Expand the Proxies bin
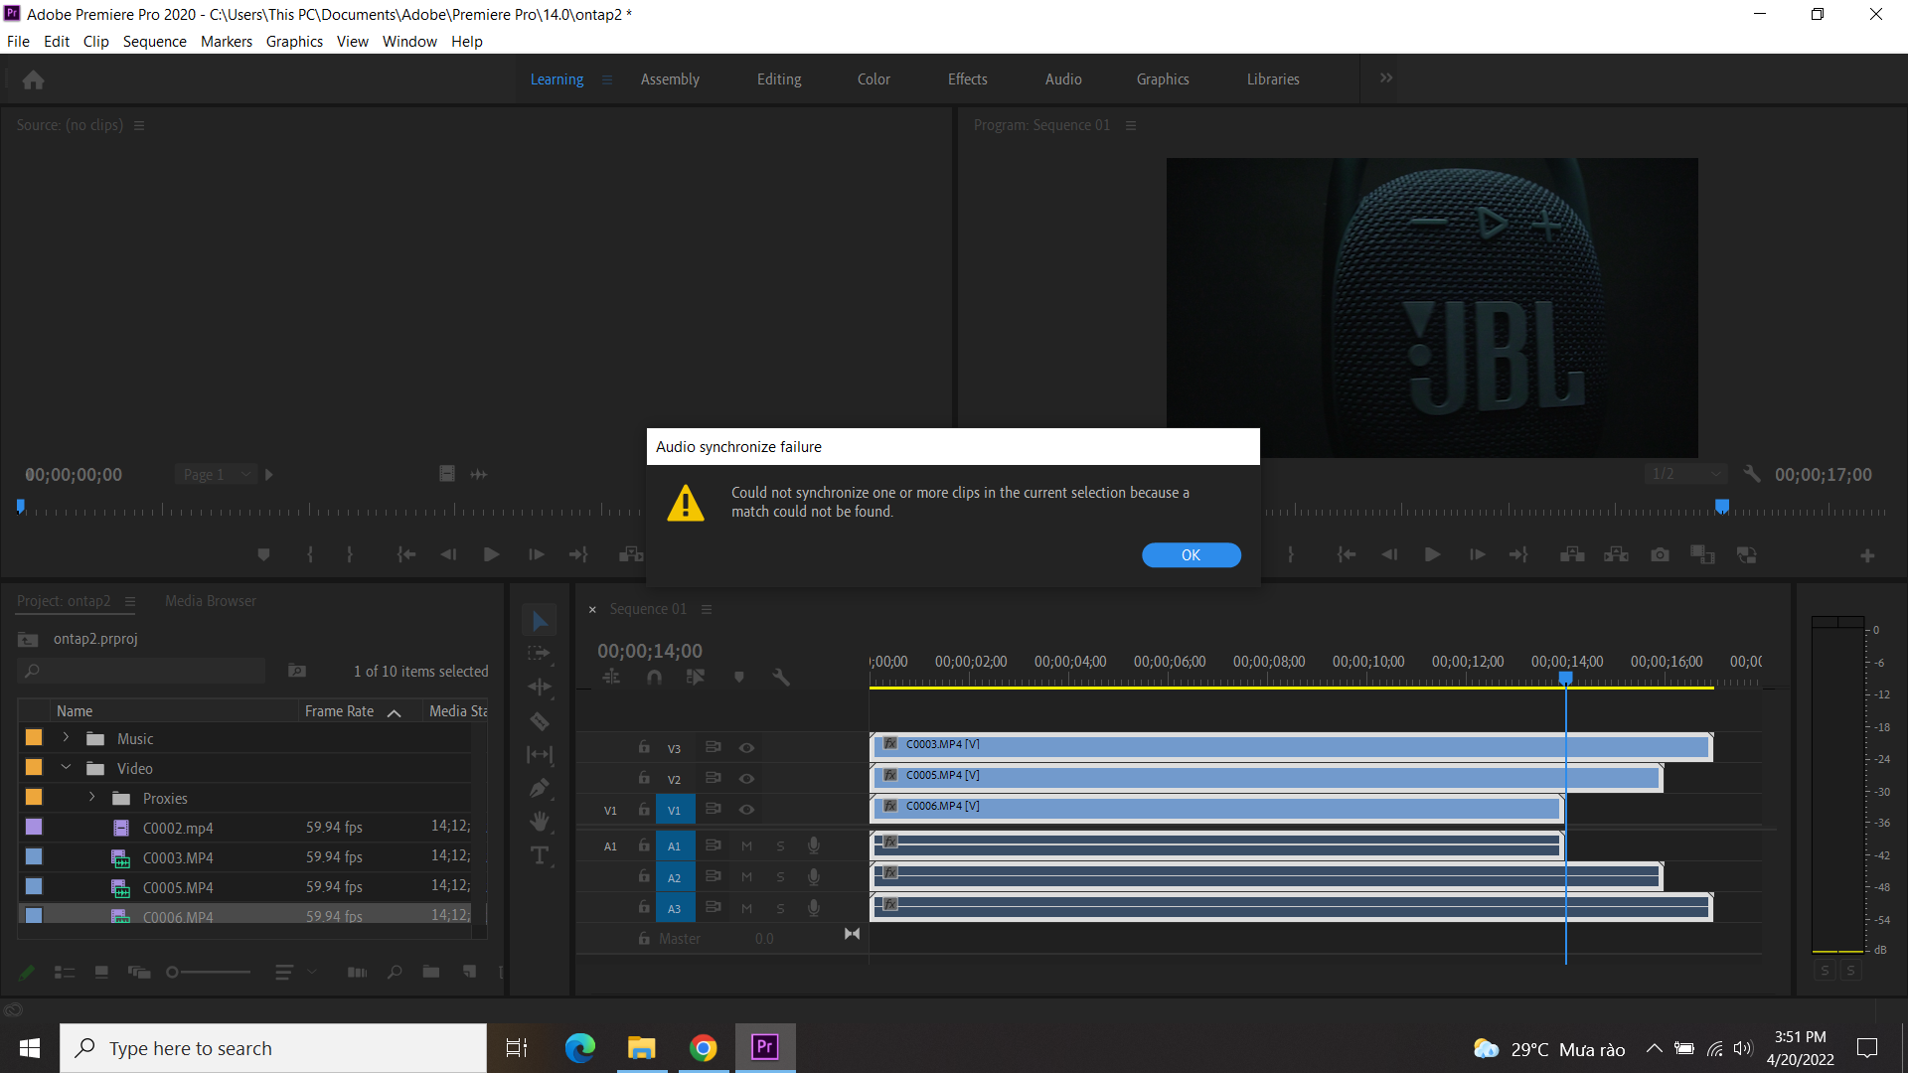Screen dimensions: 1908x1073 click(91, 797)
